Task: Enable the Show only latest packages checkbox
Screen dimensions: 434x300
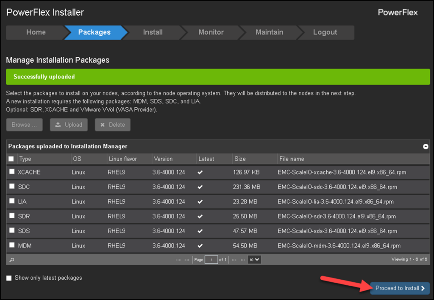Action: (9, 278)
